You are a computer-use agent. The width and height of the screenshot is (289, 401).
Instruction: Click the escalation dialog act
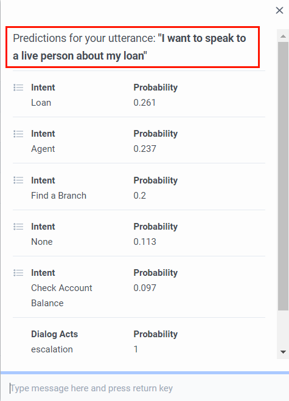[52, 349]
